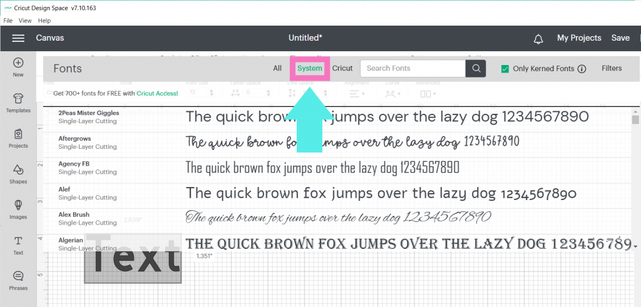This screenshot has height=307, width=641.
Task: Open the Templates panel
Action: (x=18, y=103)
